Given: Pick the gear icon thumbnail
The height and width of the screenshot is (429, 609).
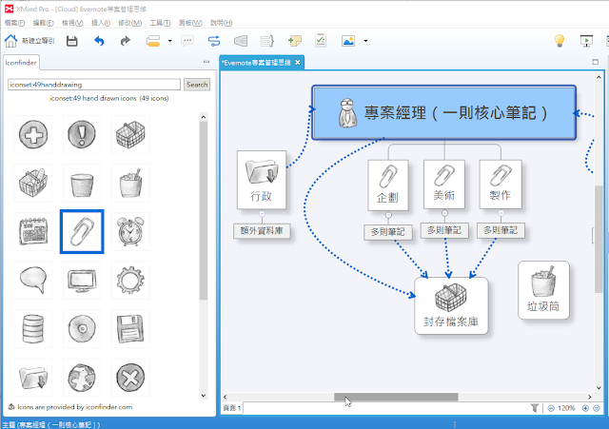Looking at the screenshot, I should click(130, 281).
